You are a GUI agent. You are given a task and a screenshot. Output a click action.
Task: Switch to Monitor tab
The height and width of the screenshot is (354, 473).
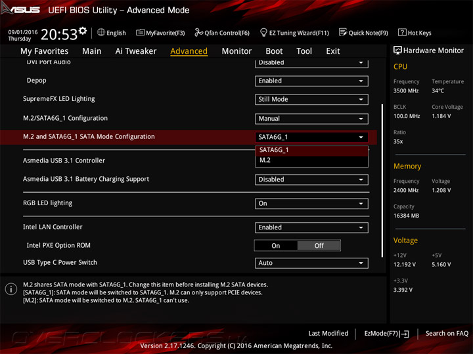[236, 51]
